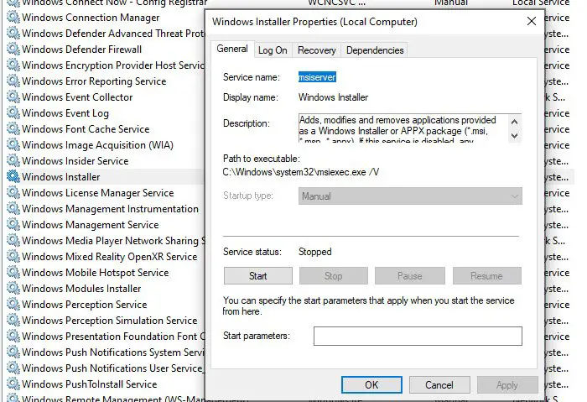Click the disabled Pause button
587x402 pixels.
pyautogui.click(x=409, y=276)
